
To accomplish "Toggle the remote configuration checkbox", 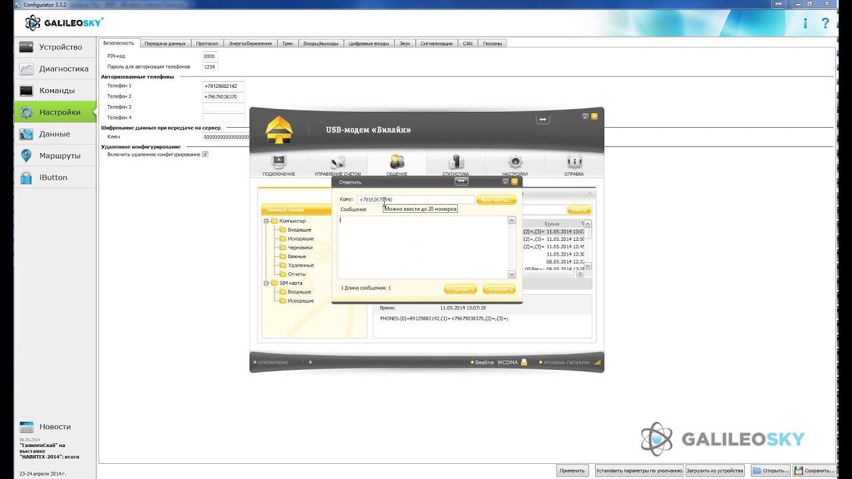I will 206,154.
